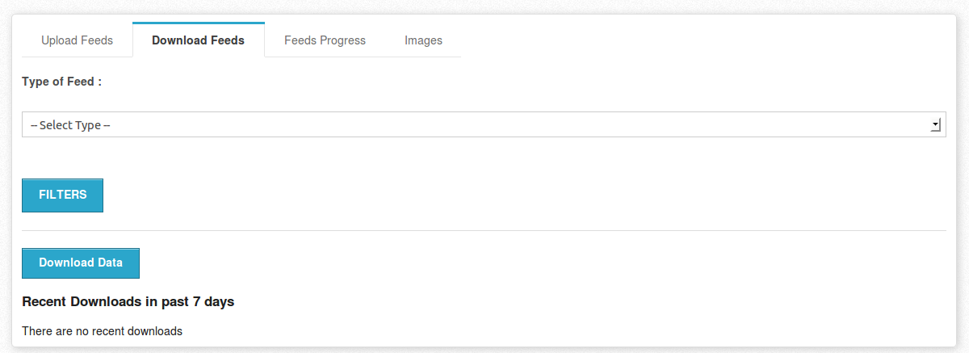
Task: Return to feed uploading via Upload Feeds
Action: pyautogui.click(x=77, y=40)
